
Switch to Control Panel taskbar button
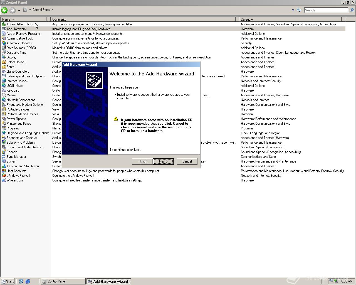tap(63, 281)
